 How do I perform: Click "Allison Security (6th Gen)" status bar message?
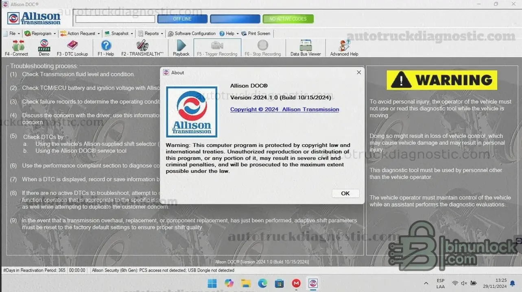tap(163, 271)
